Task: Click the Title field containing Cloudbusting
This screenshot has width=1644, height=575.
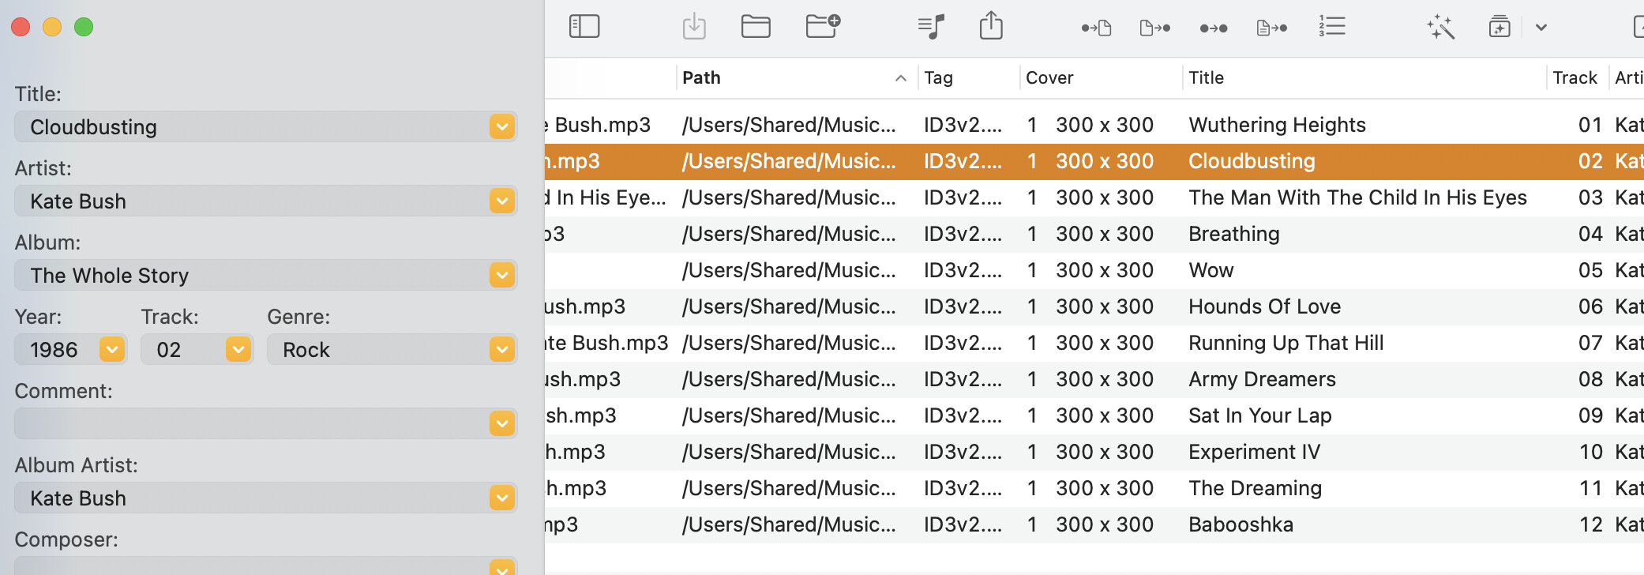Action: click(253, 126)
